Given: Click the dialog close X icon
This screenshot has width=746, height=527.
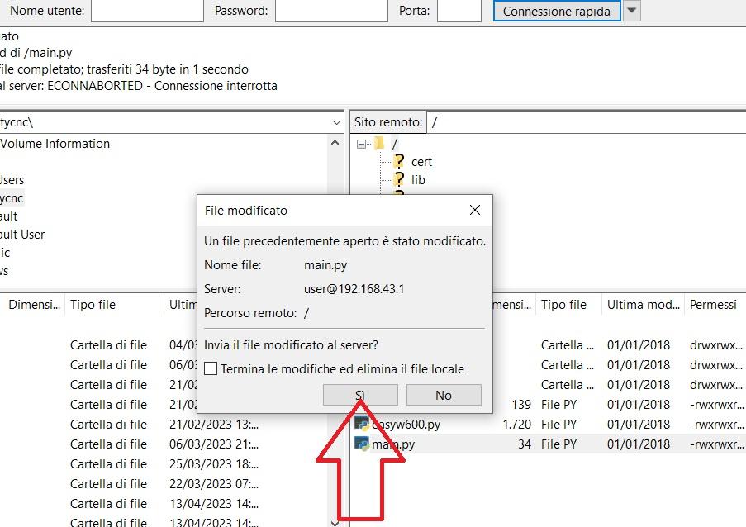Looking at the screenshot, I should pos(475,210).
